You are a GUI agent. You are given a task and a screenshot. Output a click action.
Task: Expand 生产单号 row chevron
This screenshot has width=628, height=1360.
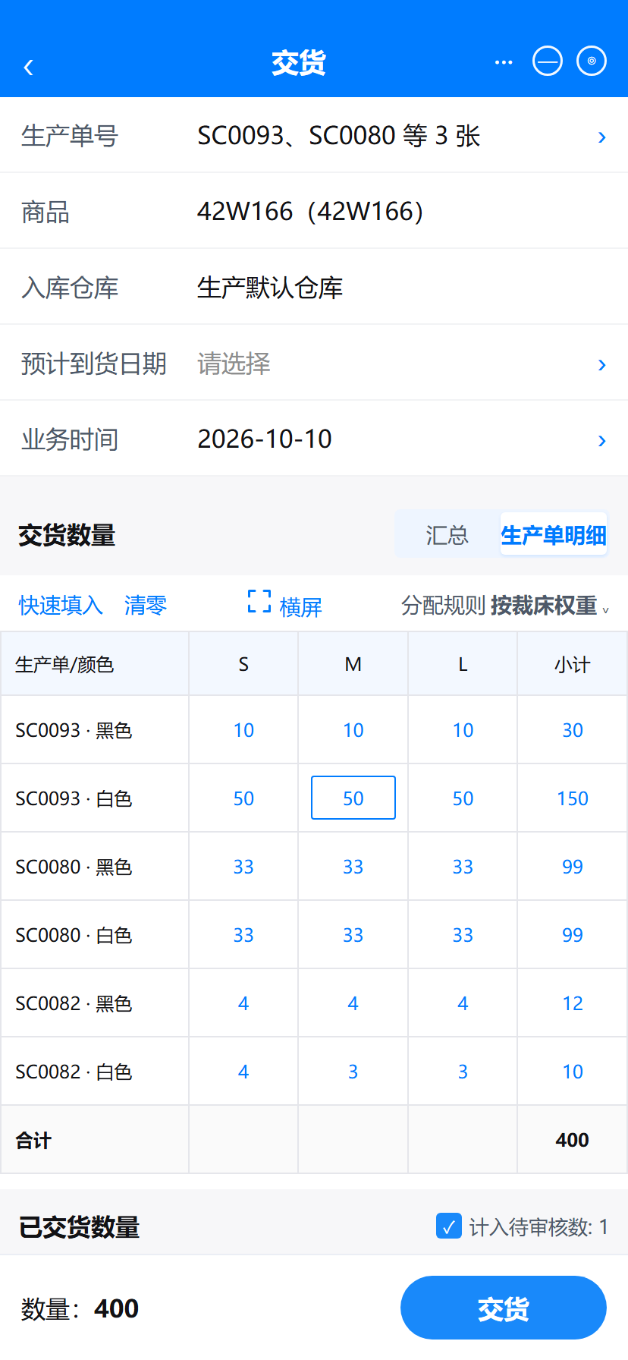601,137
